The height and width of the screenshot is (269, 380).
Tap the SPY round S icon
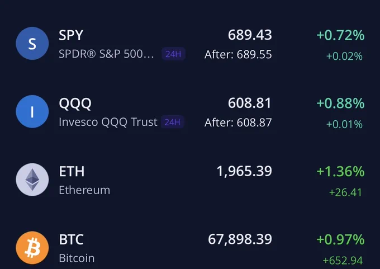(x=32, y=44)
